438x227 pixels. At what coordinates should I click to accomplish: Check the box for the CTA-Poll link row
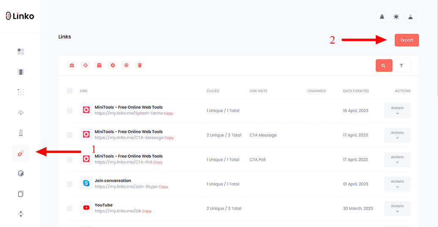70,159
